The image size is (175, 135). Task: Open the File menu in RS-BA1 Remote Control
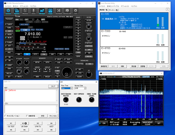[8, 6]
